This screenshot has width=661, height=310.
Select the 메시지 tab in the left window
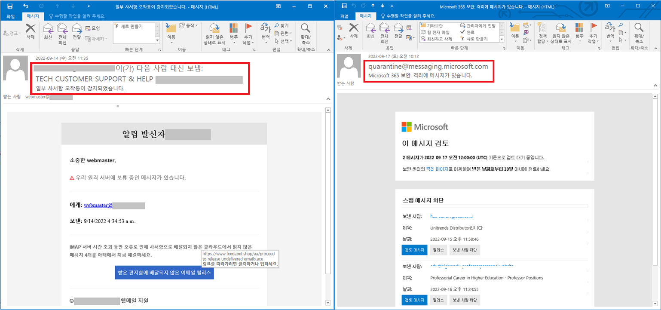click(33, 16)
